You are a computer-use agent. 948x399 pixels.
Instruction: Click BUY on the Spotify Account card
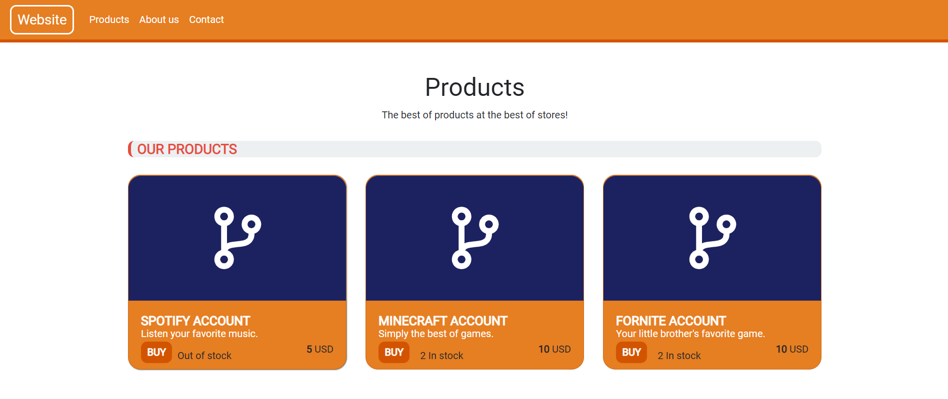click(x=156, y=352)
